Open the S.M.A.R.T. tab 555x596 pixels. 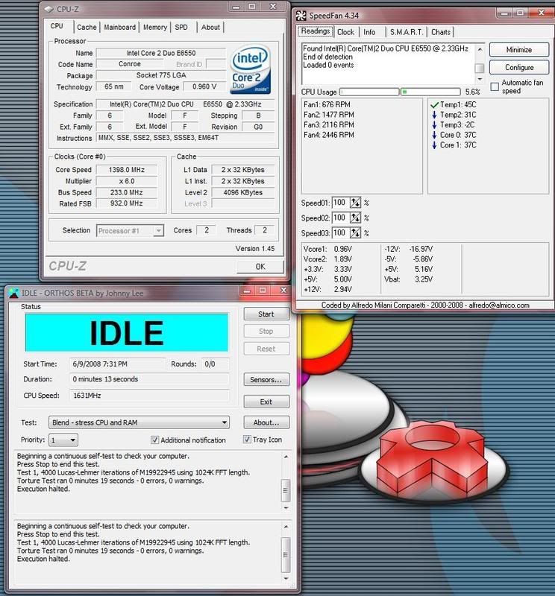[x=406, y=32]
